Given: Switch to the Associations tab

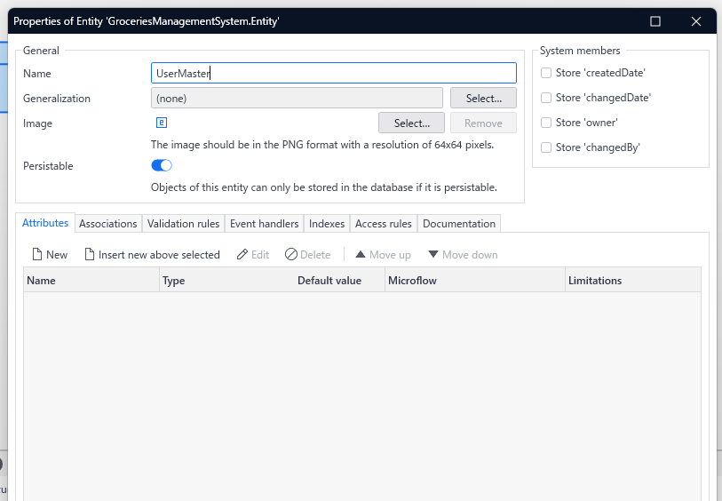Looking at the screenshot, I should (x=108, y=224).
